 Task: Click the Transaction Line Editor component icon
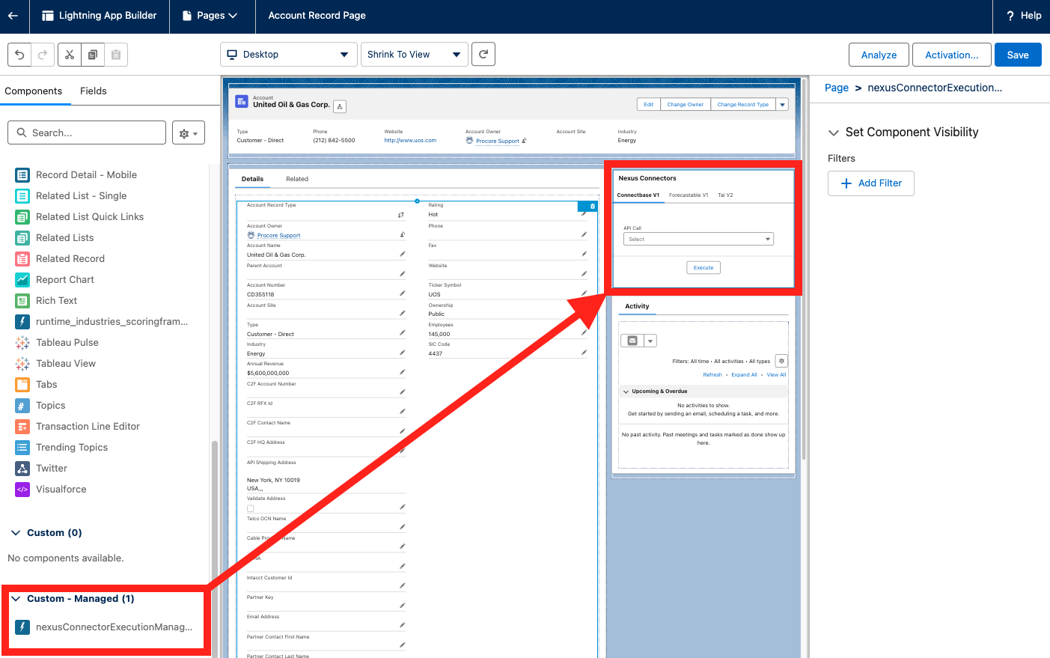pyautogui.click(x=22, y=426)
